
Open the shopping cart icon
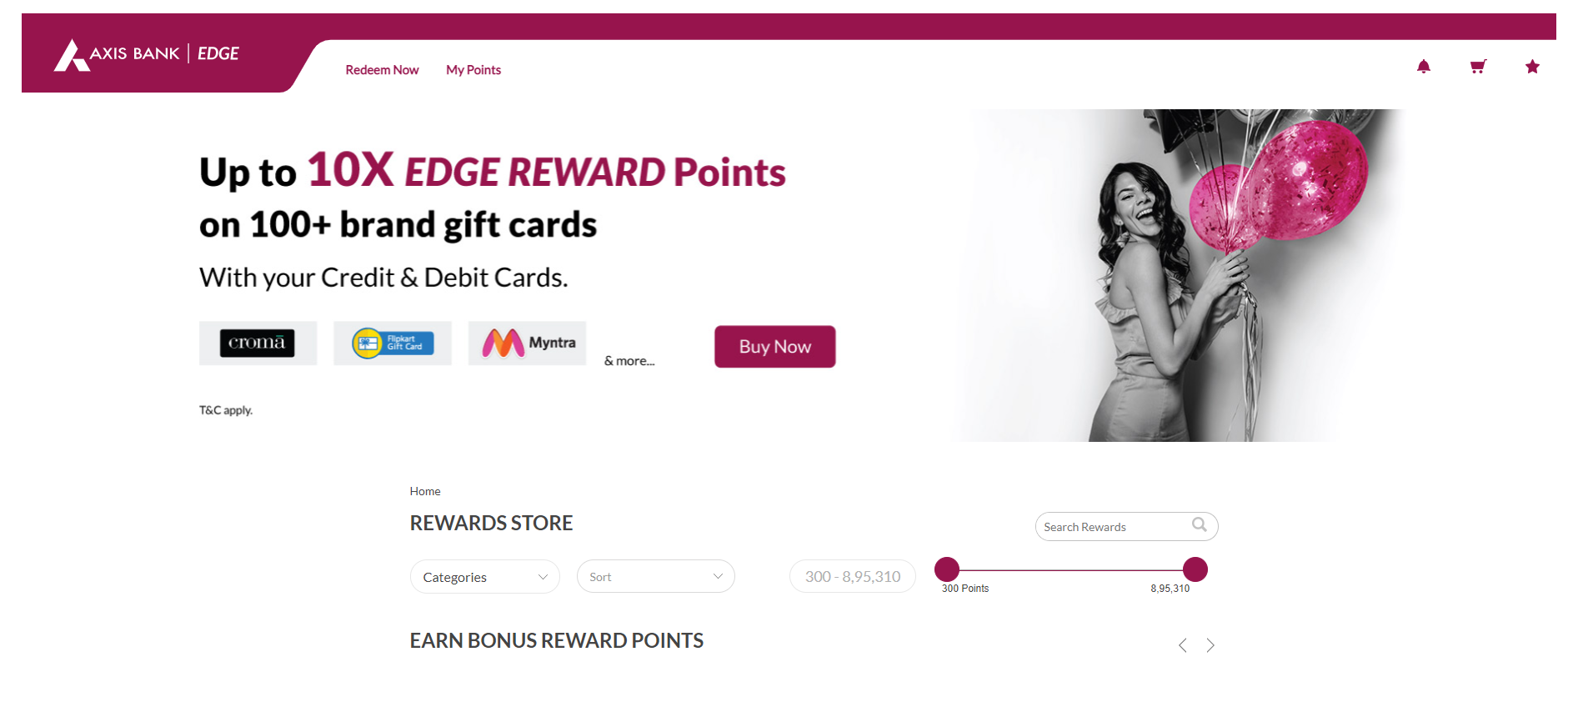pyautogui.click(x=1478, y=67)
